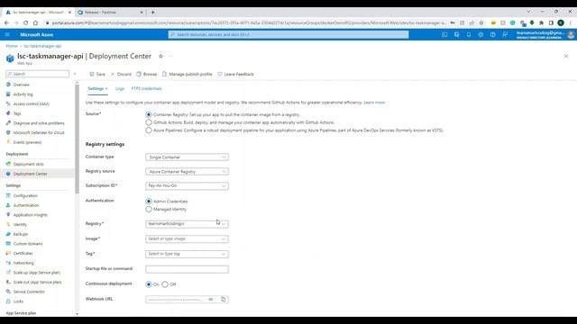The width and height of the screenshot is (577, 324).
Task: Open the Subscription ID dropdown
Action: 187,186
